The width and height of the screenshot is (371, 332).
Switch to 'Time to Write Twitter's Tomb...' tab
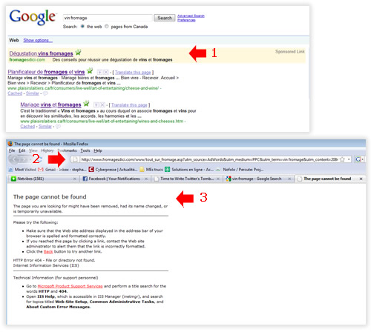[187, 179]
